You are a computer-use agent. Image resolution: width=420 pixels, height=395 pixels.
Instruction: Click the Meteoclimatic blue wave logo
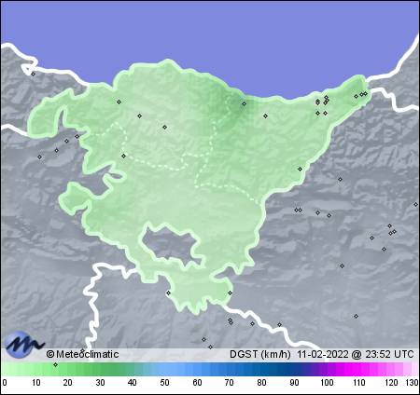pyautogui.click(x=24, y=344)
